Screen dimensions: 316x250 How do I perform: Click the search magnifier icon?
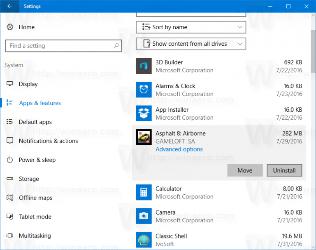click(116, 46)
